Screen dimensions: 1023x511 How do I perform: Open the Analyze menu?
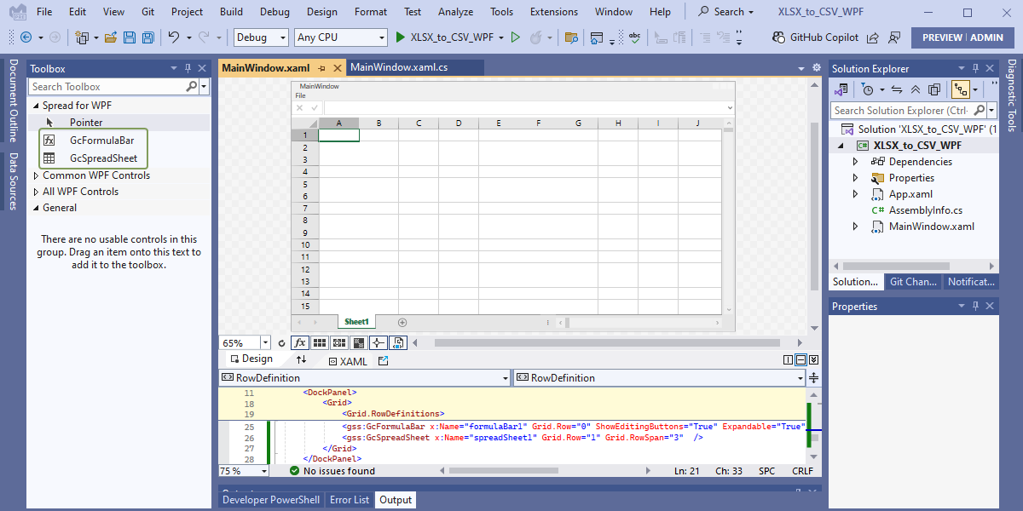click(455, 12)
